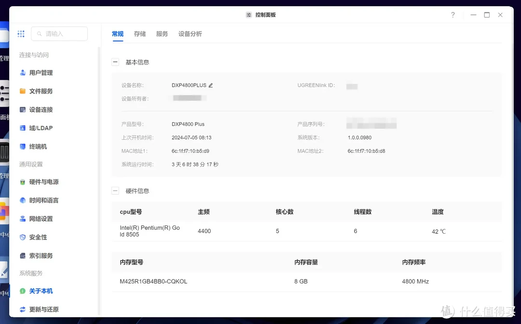Open 关于本机 in the sidebar

click(x=41, y=291)
